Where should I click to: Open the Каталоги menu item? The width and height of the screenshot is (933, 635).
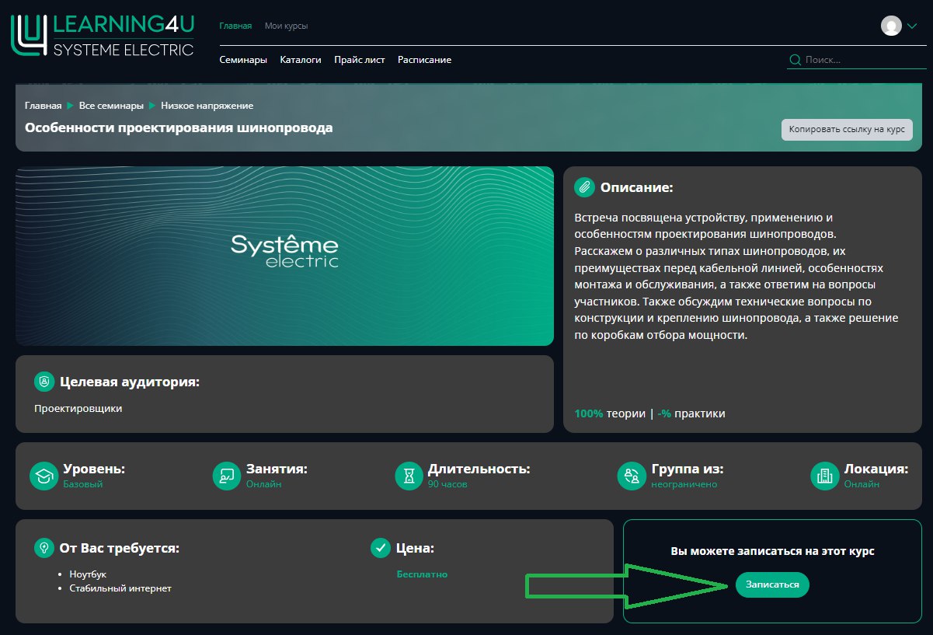tap(301, 60)
